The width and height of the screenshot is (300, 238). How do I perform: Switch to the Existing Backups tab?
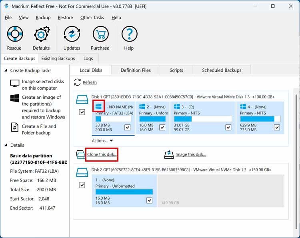58,58
